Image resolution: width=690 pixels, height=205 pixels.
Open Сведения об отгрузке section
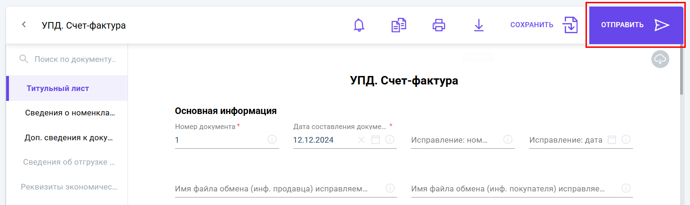(x=67, y=162)
